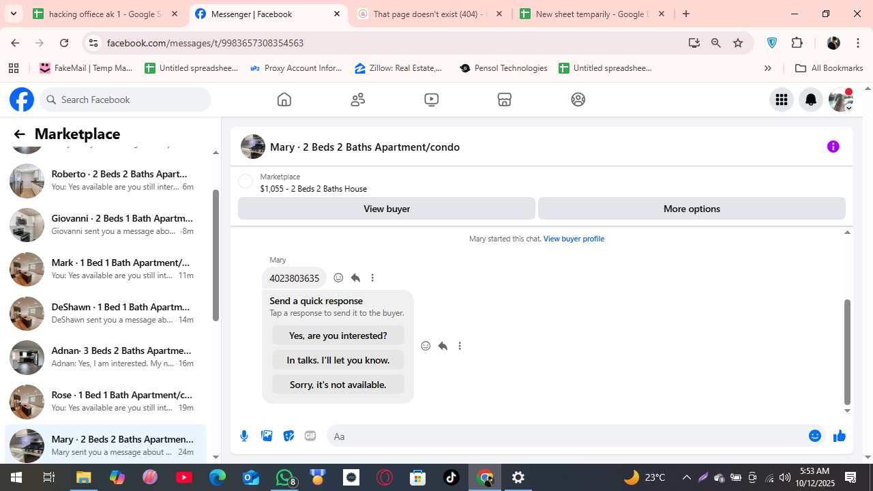The height and width of the screenshot is (491, 873).
Task: Open the Bitwarden shield extension icon
Action: [x=772, y=43]
